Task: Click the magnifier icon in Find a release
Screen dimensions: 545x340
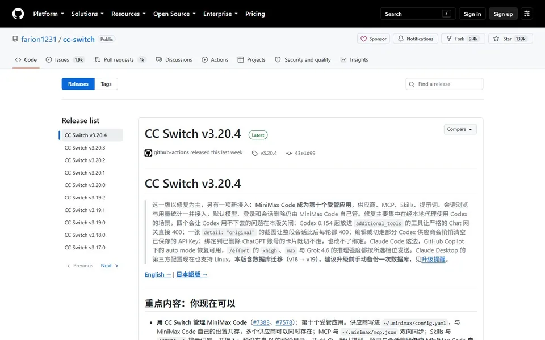Action: [x=412, y=84]
